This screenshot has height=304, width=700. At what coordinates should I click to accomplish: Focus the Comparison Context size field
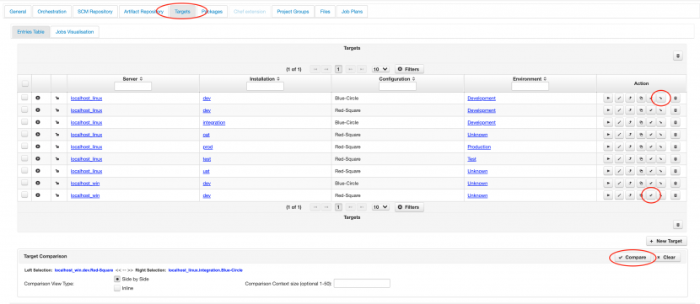362,284
